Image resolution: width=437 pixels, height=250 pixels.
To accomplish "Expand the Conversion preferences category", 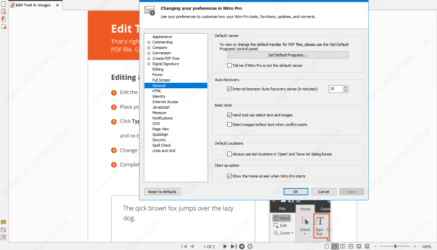I will click(149, 53).
